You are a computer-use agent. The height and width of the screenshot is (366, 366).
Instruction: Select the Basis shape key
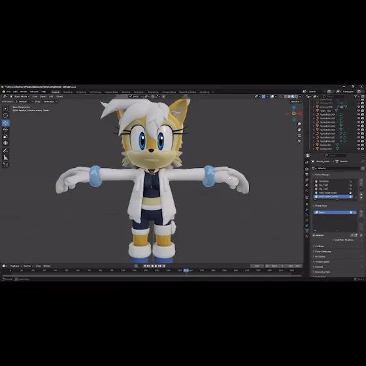pos(335,212)
